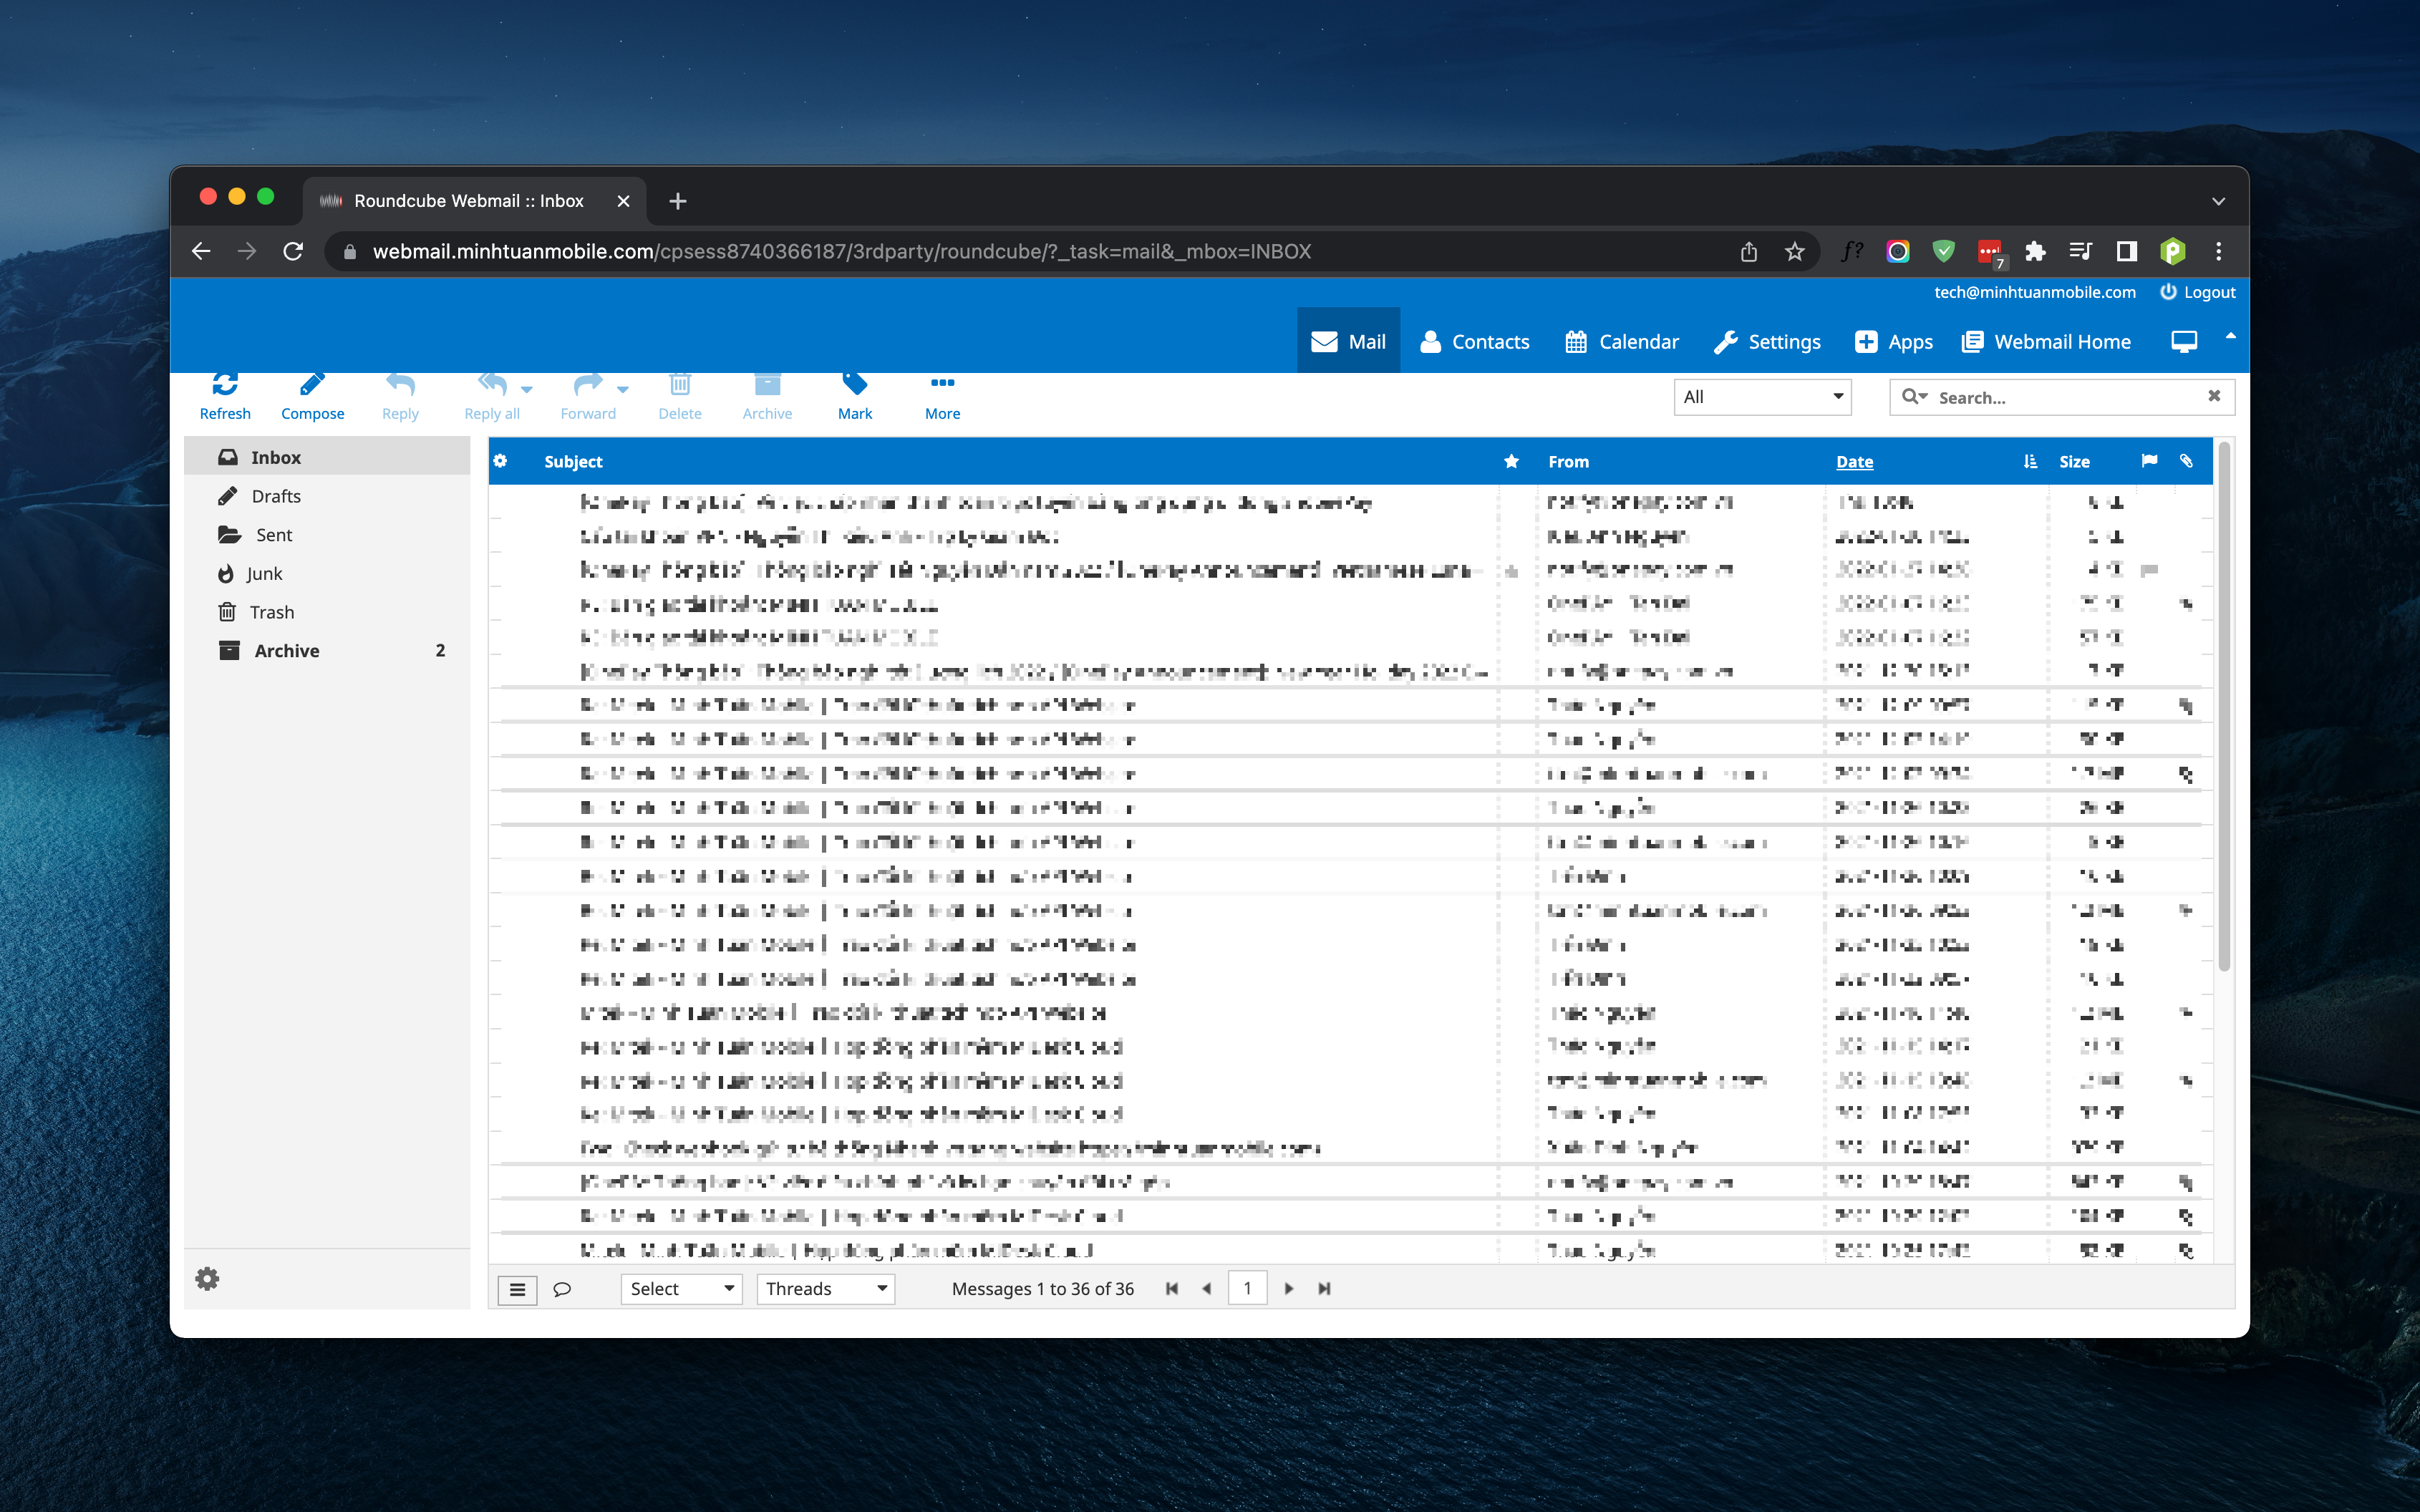This screenshot has height=1512, width=2420.
Task: Click the Refresh mail icon
Action: (225, 385)
